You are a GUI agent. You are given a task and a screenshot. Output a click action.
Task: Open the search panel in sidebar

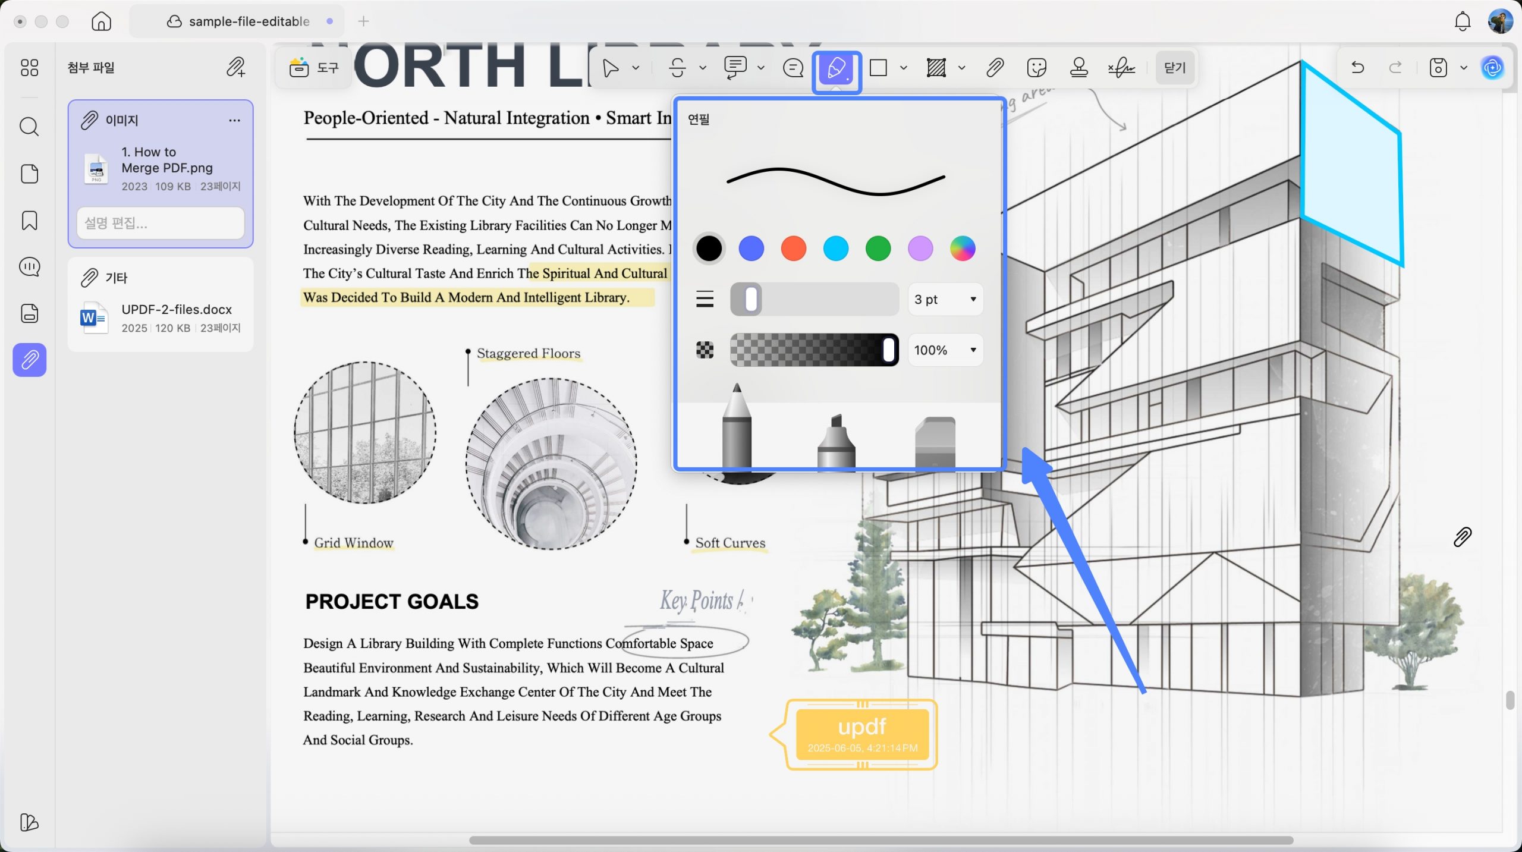click(x=29, y=127)
